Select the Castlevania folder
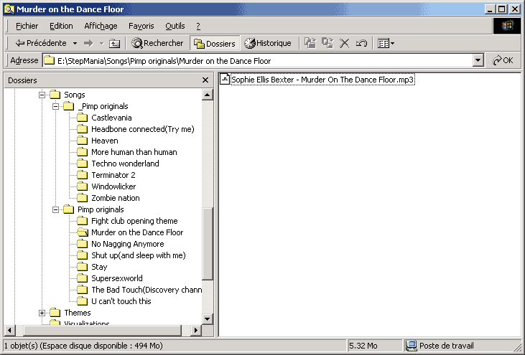 click(x=111, y=118)
